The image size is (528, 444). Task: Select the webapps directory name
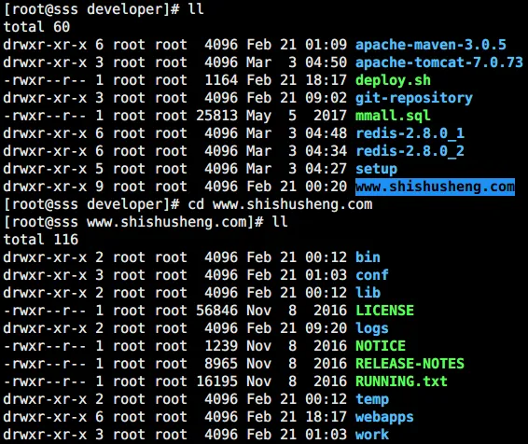click(x=384, y=417)
